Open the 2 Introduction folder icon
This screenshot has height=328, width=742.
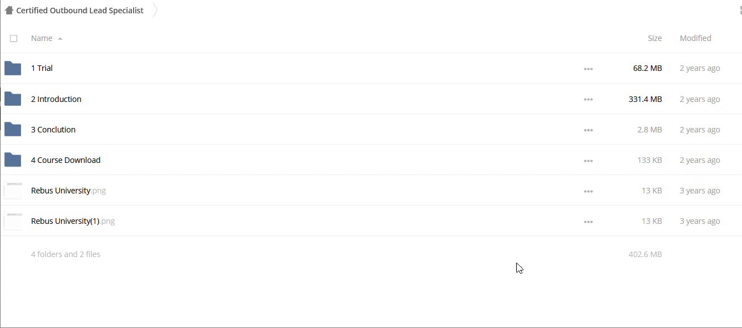[x=13, y=99]
